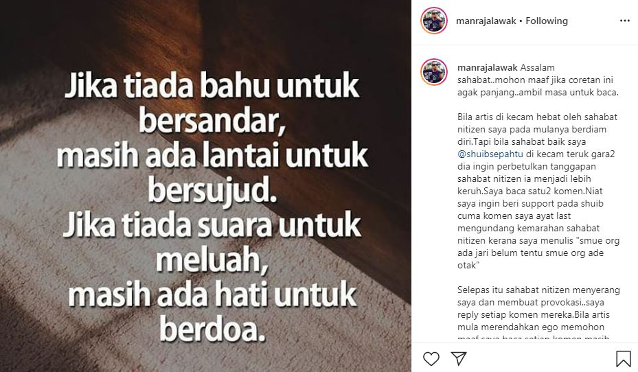Click the word 'meluah,' in the quote image

pyautogui.click(x=212, y=260)
